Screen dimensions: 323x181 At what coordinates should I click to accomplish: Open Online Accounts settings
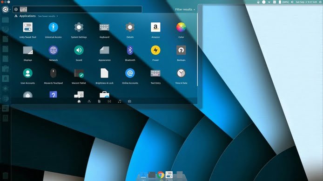click(130, 73)
